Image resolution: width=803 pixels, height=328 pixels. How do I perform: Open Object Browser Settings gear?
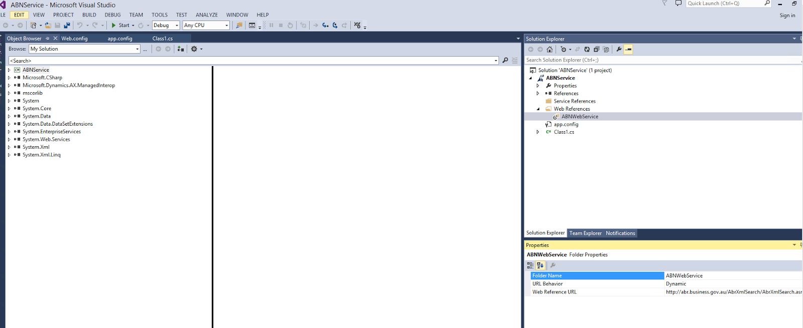coord(194,49)
